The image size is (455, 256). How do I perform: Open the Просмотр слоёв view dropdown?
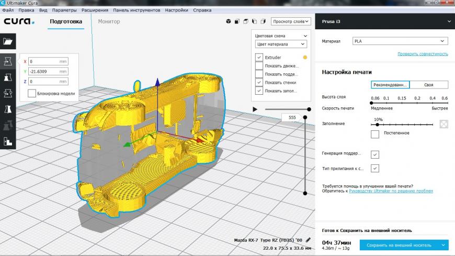click(x=291, y=21)
